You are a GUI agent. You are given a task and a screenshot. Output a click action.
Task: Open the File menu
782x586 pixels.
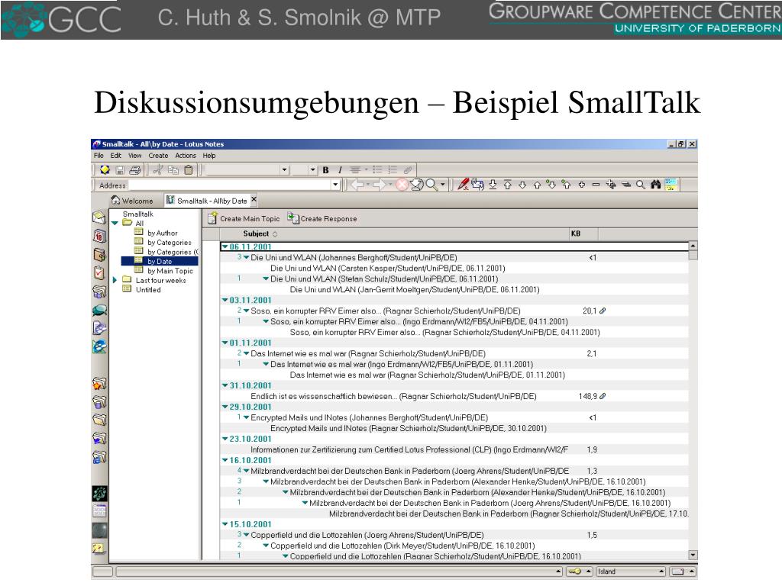(x=99, y=156)
